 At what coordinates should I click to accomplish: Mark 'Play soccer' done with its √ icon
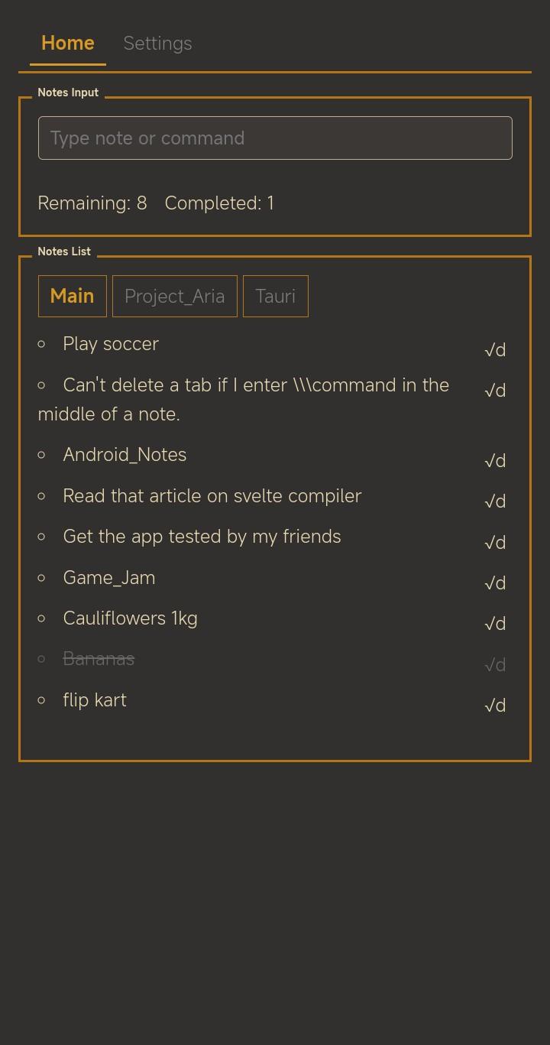(x=489, y=350)
